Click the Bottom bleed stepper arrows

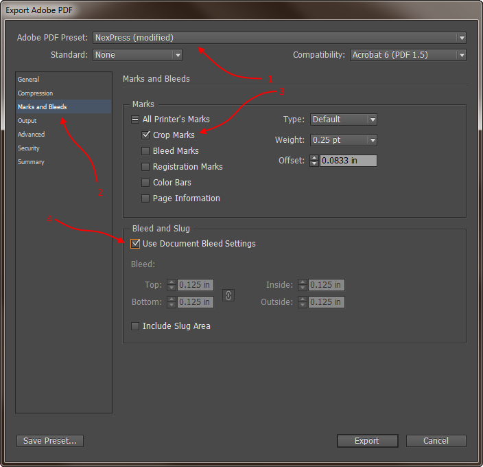tap(172, 302)
